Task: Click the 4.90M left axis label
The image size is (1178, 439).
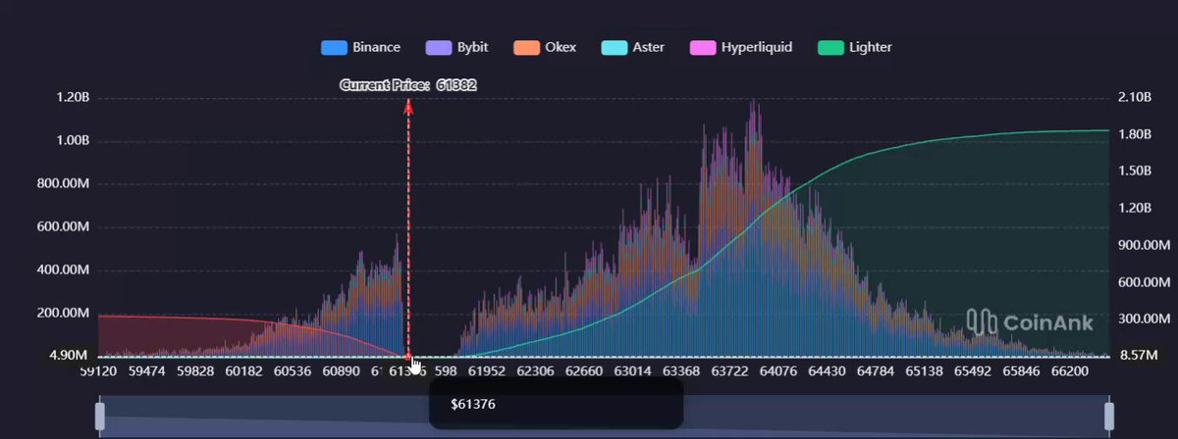Action: click(69, 355)
